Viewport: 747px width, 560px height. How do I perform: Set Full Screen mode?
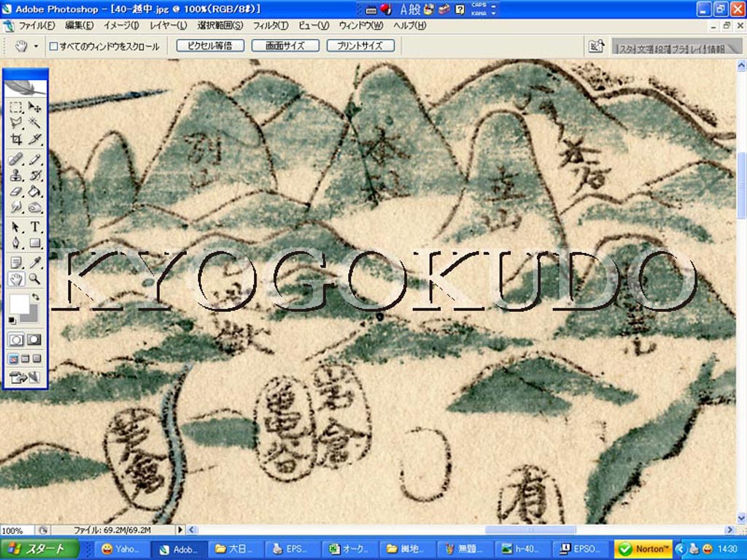click(36, 359)
